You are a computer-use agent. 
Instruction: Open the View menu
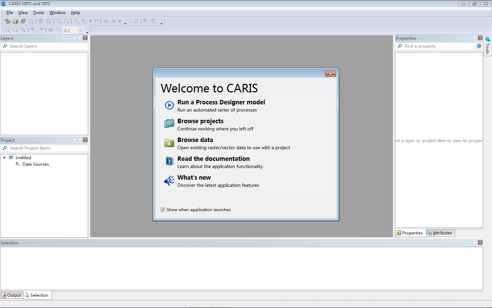pyautogui.click(x=23, y=12)
